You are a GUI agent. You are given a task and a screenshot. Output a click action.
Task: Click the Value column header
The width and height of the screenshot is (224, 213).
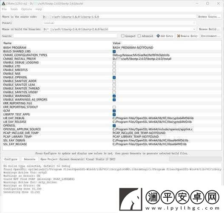pos(116,43)
